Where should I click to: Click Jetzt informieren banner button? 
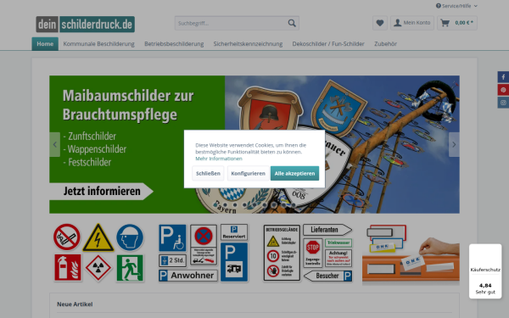pos(101,191)
